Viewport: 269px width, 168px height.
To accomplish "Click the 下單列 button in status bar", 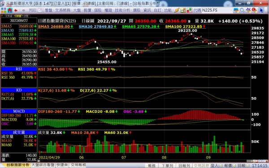I will click(x=167, y=166).
